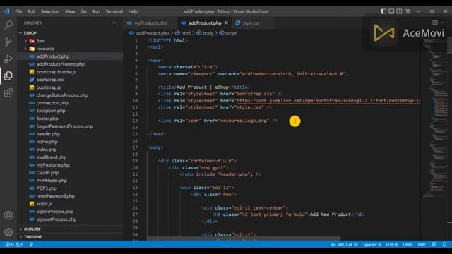Open the File menu

[x=18, y=11]
